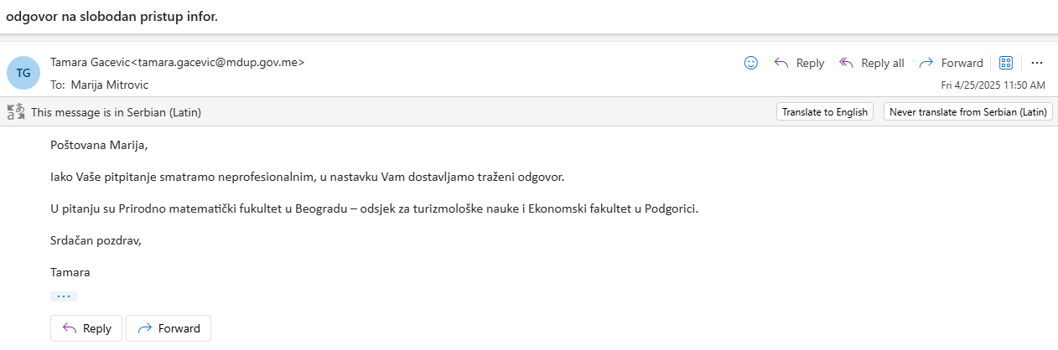Click the "Srdačan pozdrav" closing line

pyautogui.click(x=96, y=240)
